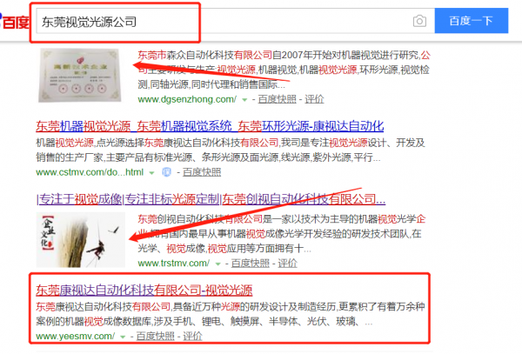Expand the dropdown arrow beside www.cstmv.com

(x=151, y=173)
